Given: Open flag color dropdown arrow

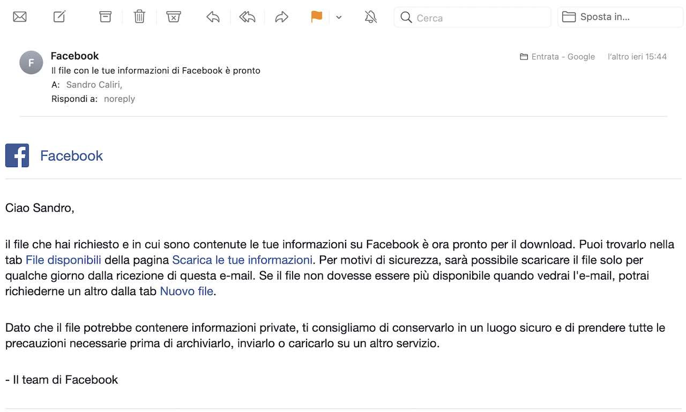Looking at the screenshot, I should (x=339, y=18).
